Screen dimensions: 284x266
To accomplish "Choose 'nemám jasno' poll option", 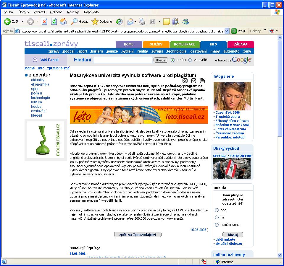I will pos(217,225).
